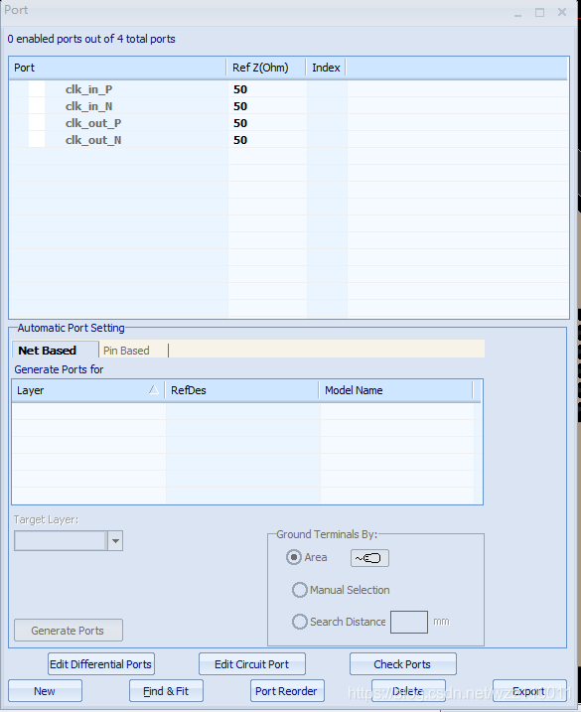Click the Index column header
This screenshot has width=581, height=712.
coord(326,68)
